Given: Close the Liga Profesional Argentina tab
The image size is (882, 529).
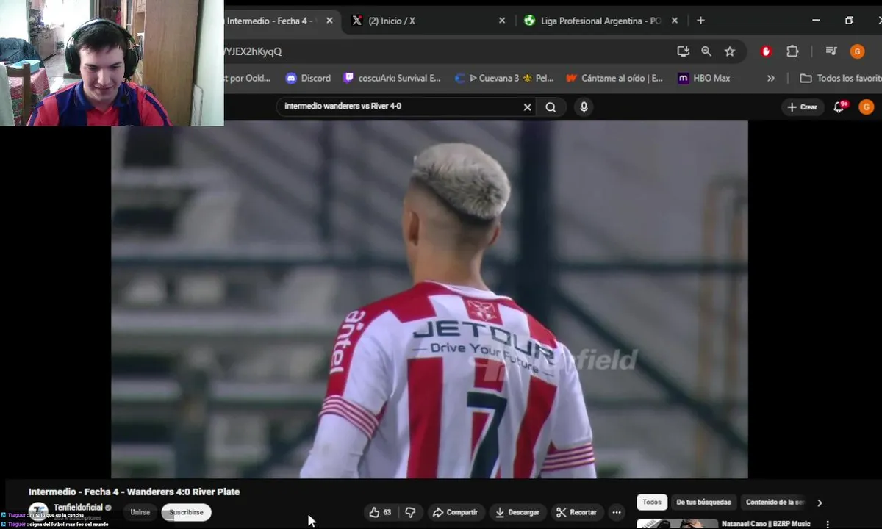Looking at the screenshot, I should point(675,21).
